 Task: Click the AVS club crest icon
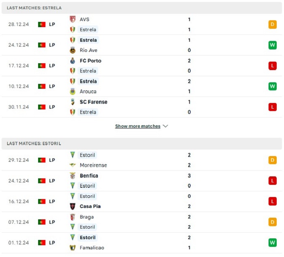coord(73,19)
